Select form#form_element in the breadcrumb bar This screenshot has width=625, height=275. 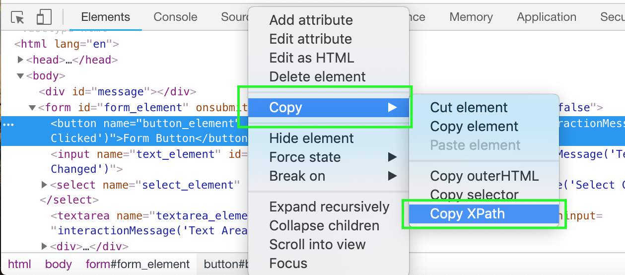[138, 264]
